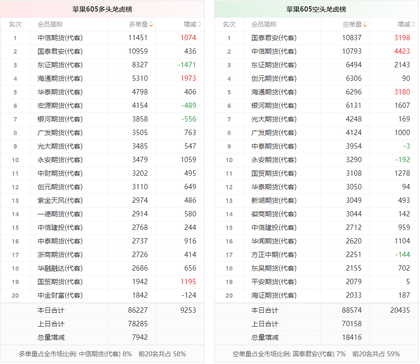Click long net change 7942
420x364 pixels.
pyautogui.click(x=140, y=337)
